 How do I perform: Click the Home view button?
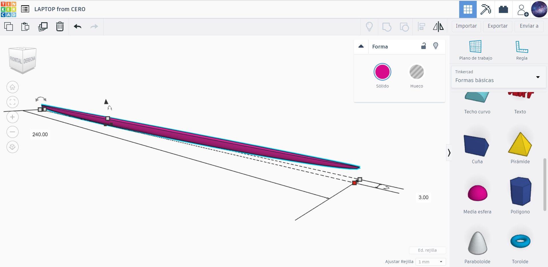[x=13, y=87]
